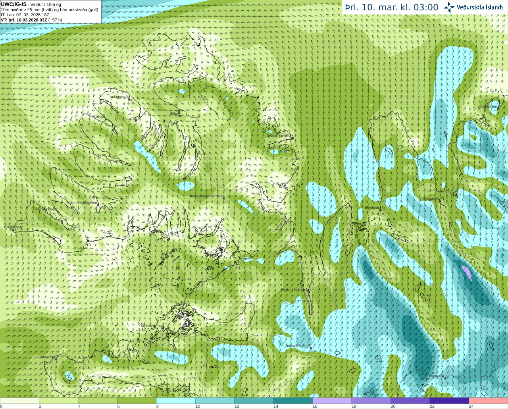This screenshot has height=409, width=508.
Task: Click the 'IT: Lau. 07. 03. 2026 18Z' line
Action: click(25, 14)
